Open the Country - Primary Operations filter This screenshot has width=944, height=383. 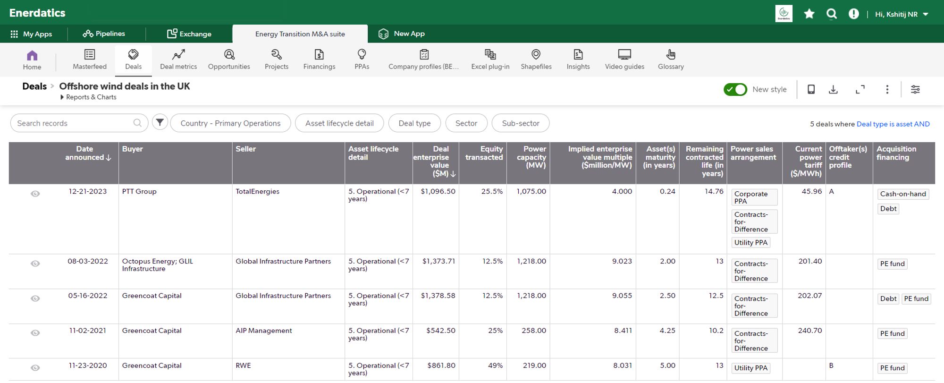[x=230, y=123]
